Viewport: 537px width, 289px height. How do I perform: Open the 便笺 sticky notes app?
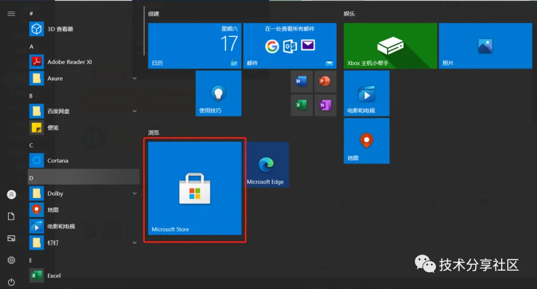click(84, 128)
